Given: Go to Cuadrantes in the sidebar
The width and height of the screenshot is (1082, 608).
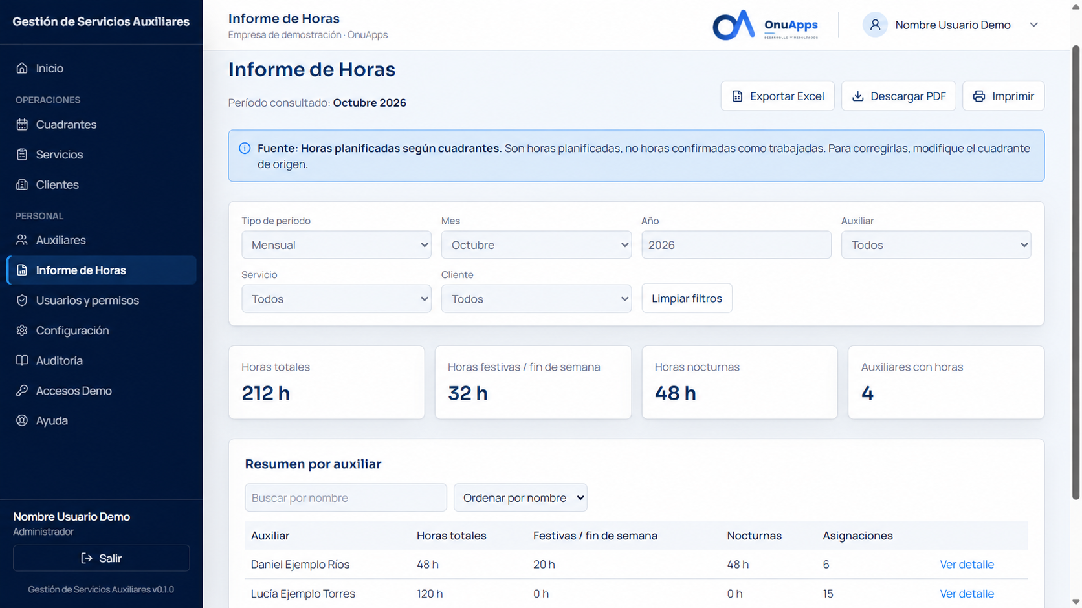Looking at the screenshot, I should coord(102,124).
